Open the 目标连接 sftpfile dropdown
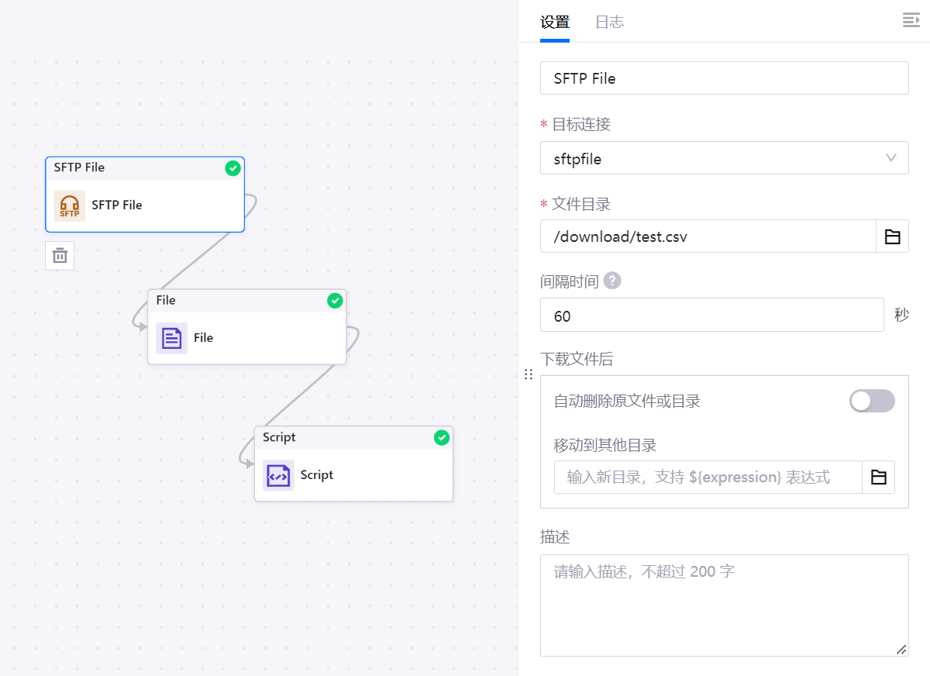 pos(724,158)
